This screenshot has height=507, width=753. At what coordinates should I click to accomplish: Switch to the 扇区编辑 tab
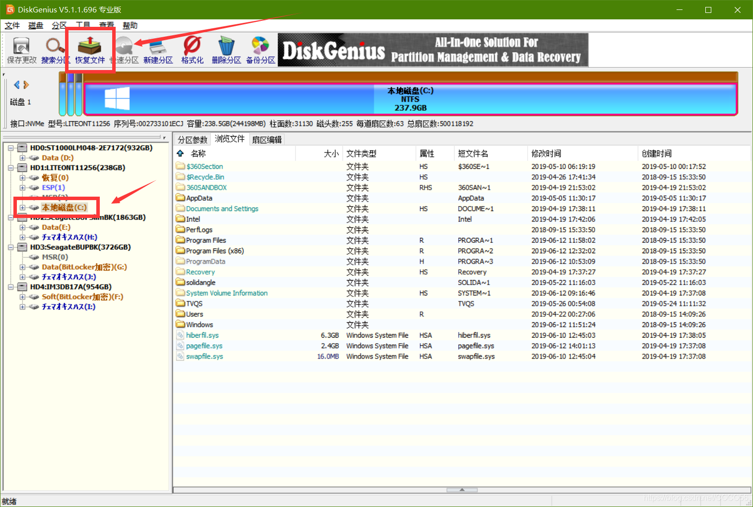point(267,140)
